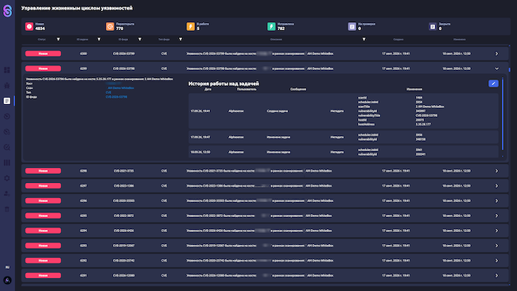Open the vertical columns sidebar icon
The image size is (517, 291).
point(7,163)
